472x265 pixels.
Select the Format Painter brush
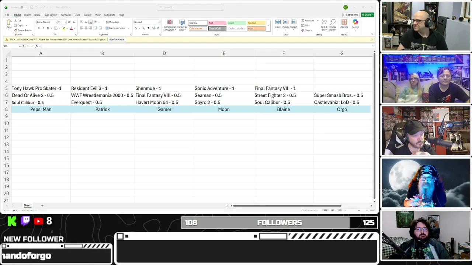tap(16, 30)
